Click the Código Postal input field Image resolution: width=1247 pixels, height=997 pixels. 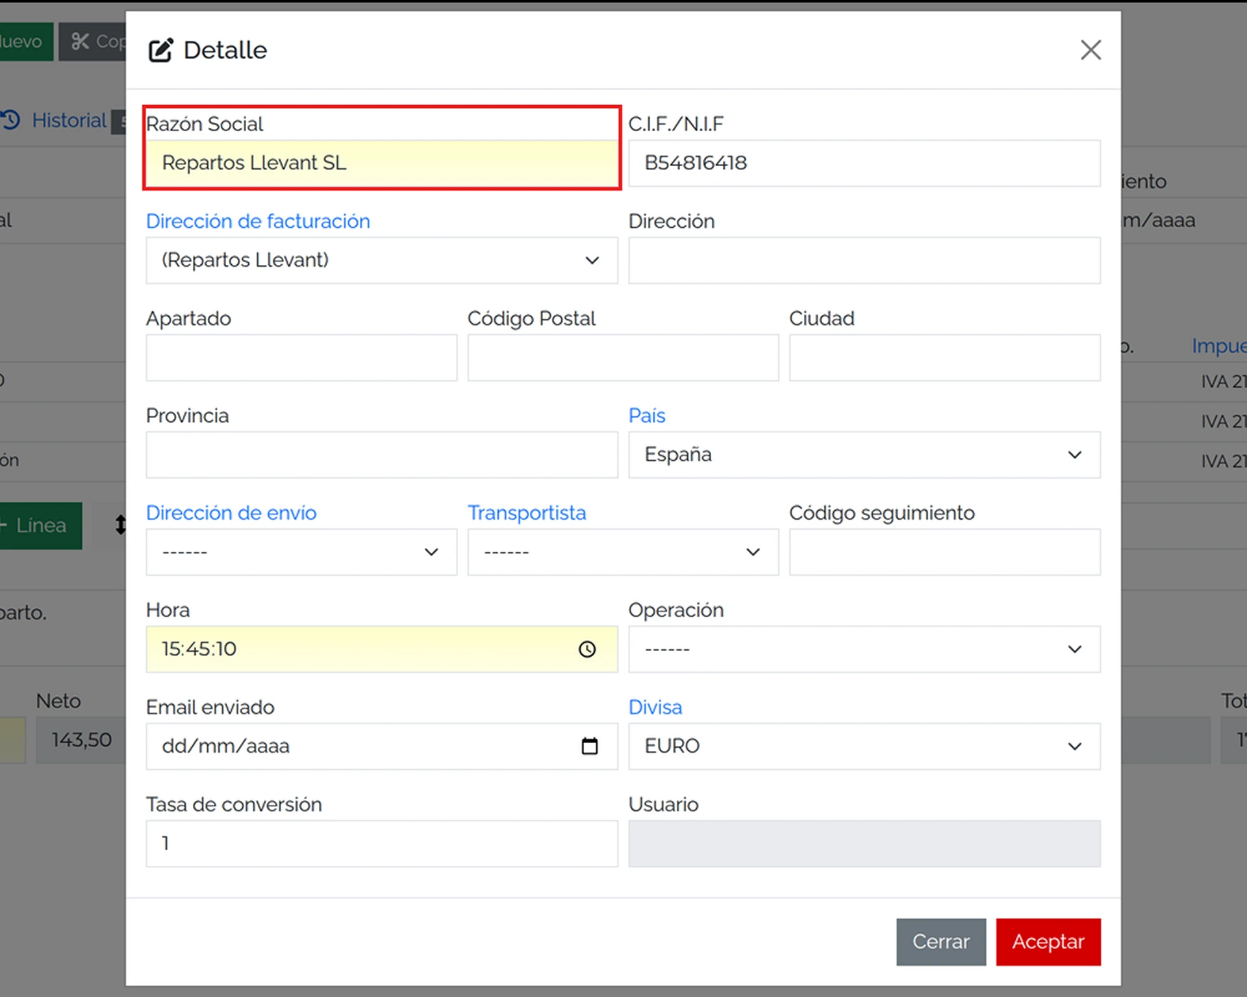click(x=623, y=358)
